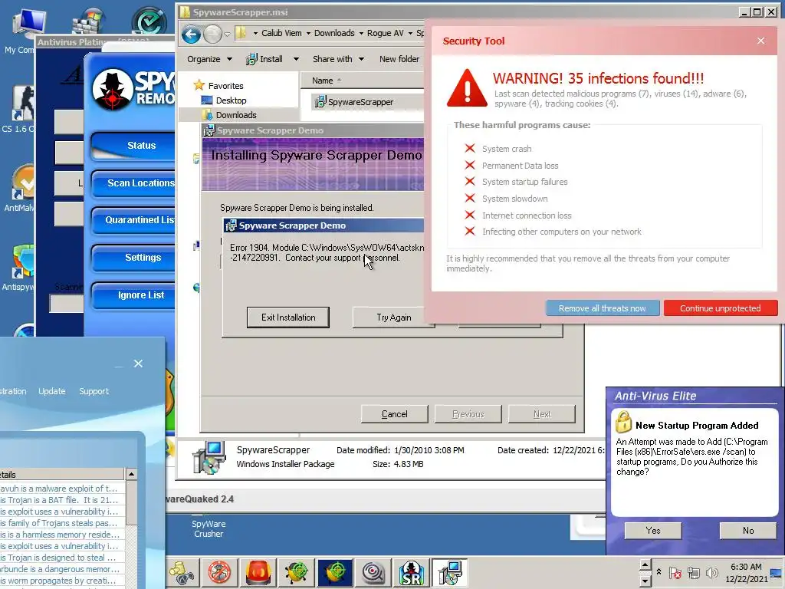
Task: Close the Security Tool popup
Action: (761, 41)
